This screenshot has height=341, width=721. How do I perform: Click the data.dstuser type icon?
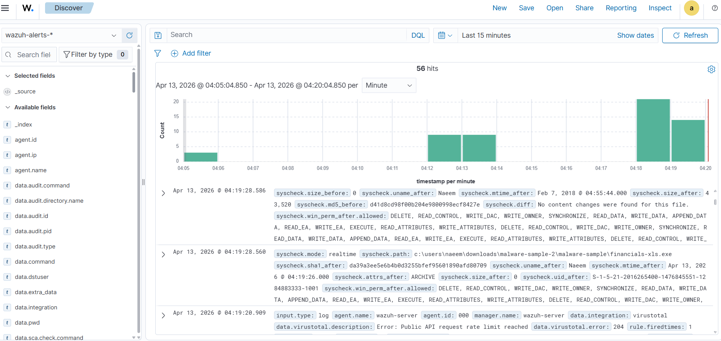[x=7, y=277]
